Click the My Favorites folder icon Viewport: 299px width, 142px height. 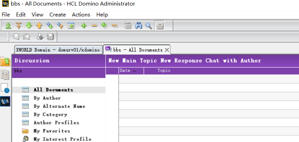pyautogui.click(x=25, y=131)
